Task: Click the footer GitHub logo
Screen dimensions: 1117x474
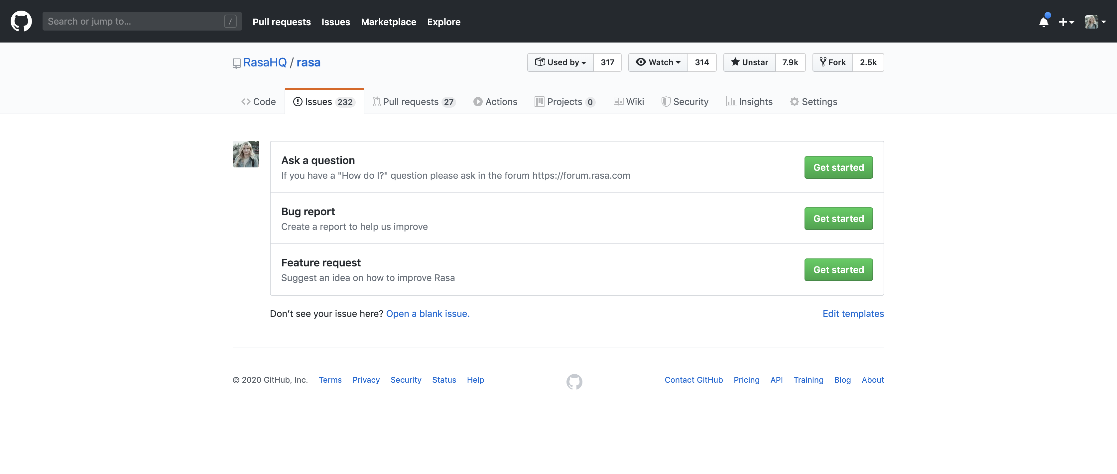Action: 574,382
